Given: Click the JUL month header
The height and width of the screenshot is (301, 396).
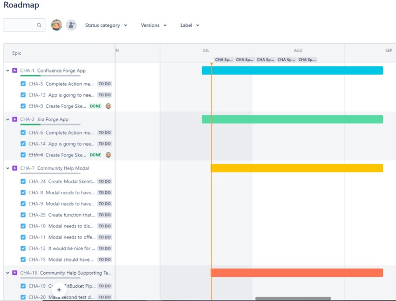Looking at the screenshot, I should coord(206,50).
